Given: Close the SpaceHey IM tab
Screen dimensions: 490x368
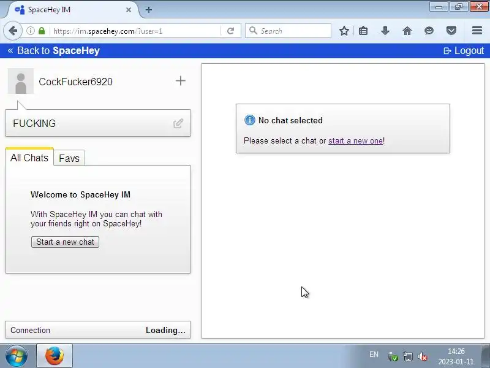Looking at the screenshot, I should [x=129, y=10].
